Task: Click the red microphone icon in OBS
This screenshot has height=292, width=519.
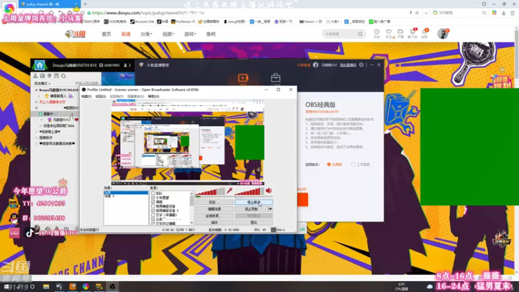Action: [x=229, y=191]
